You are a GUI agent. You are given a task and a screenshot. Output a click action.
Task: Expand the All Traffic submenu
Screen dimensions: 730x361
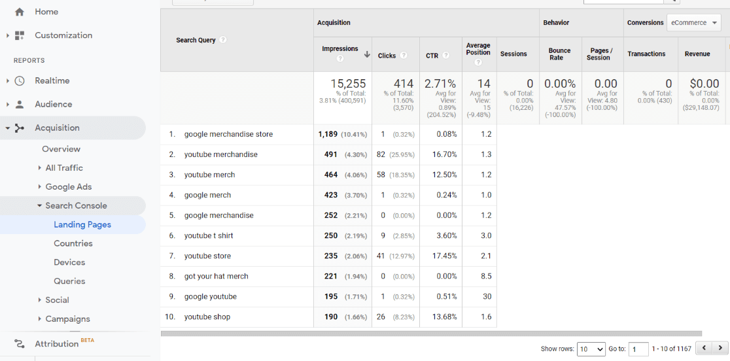tap(39, 168)
